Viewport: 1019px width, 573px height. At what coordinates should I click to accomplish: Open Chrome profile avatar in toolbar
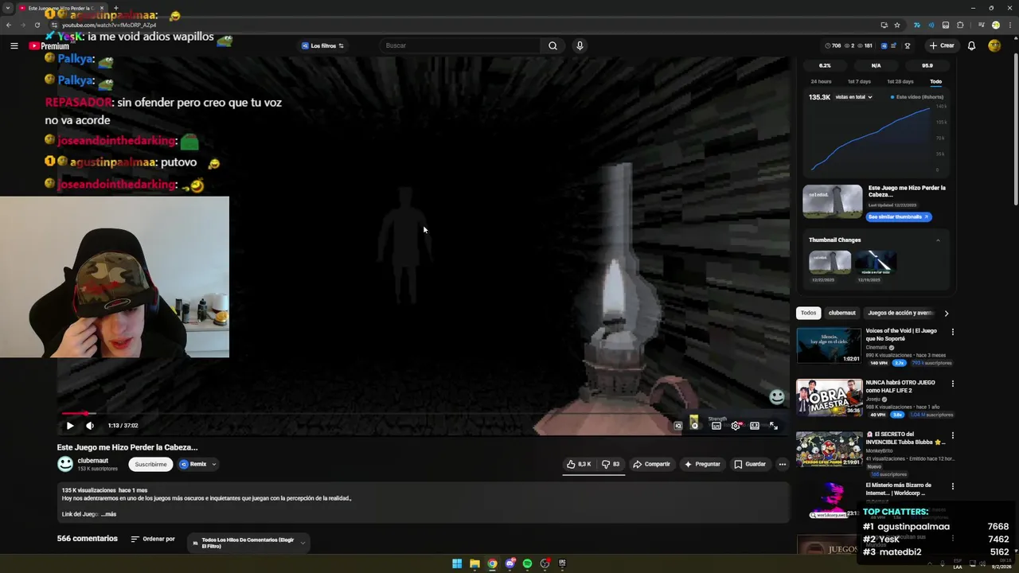[x=995, y=25]
